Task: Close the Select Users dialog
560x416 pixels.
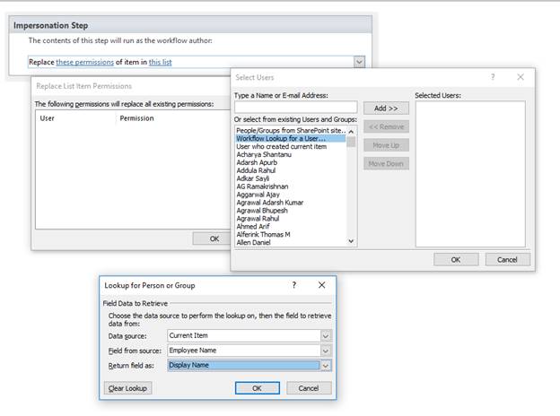Action: click(521, 77)
